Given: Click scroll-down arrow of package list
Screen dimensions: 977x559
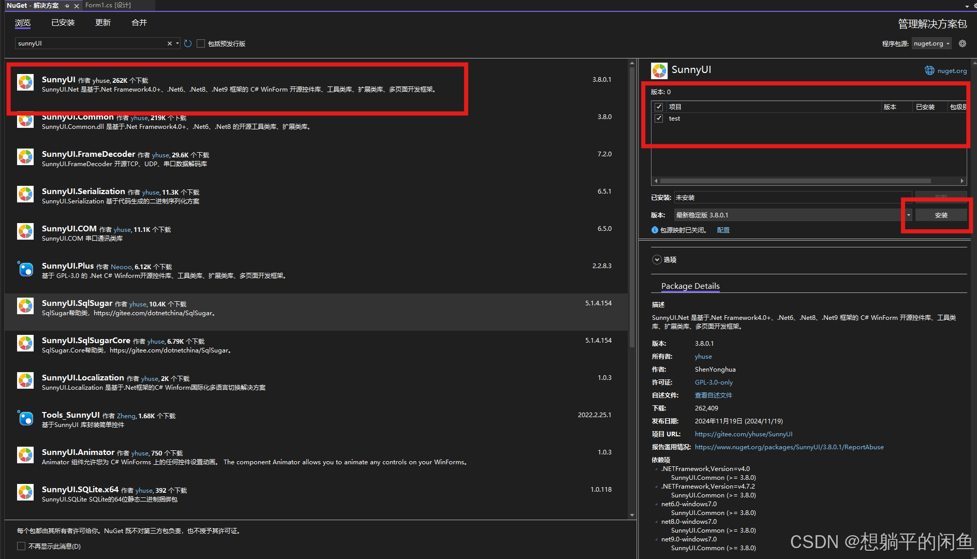Looking at the screenshot, I should pos(632,516).
